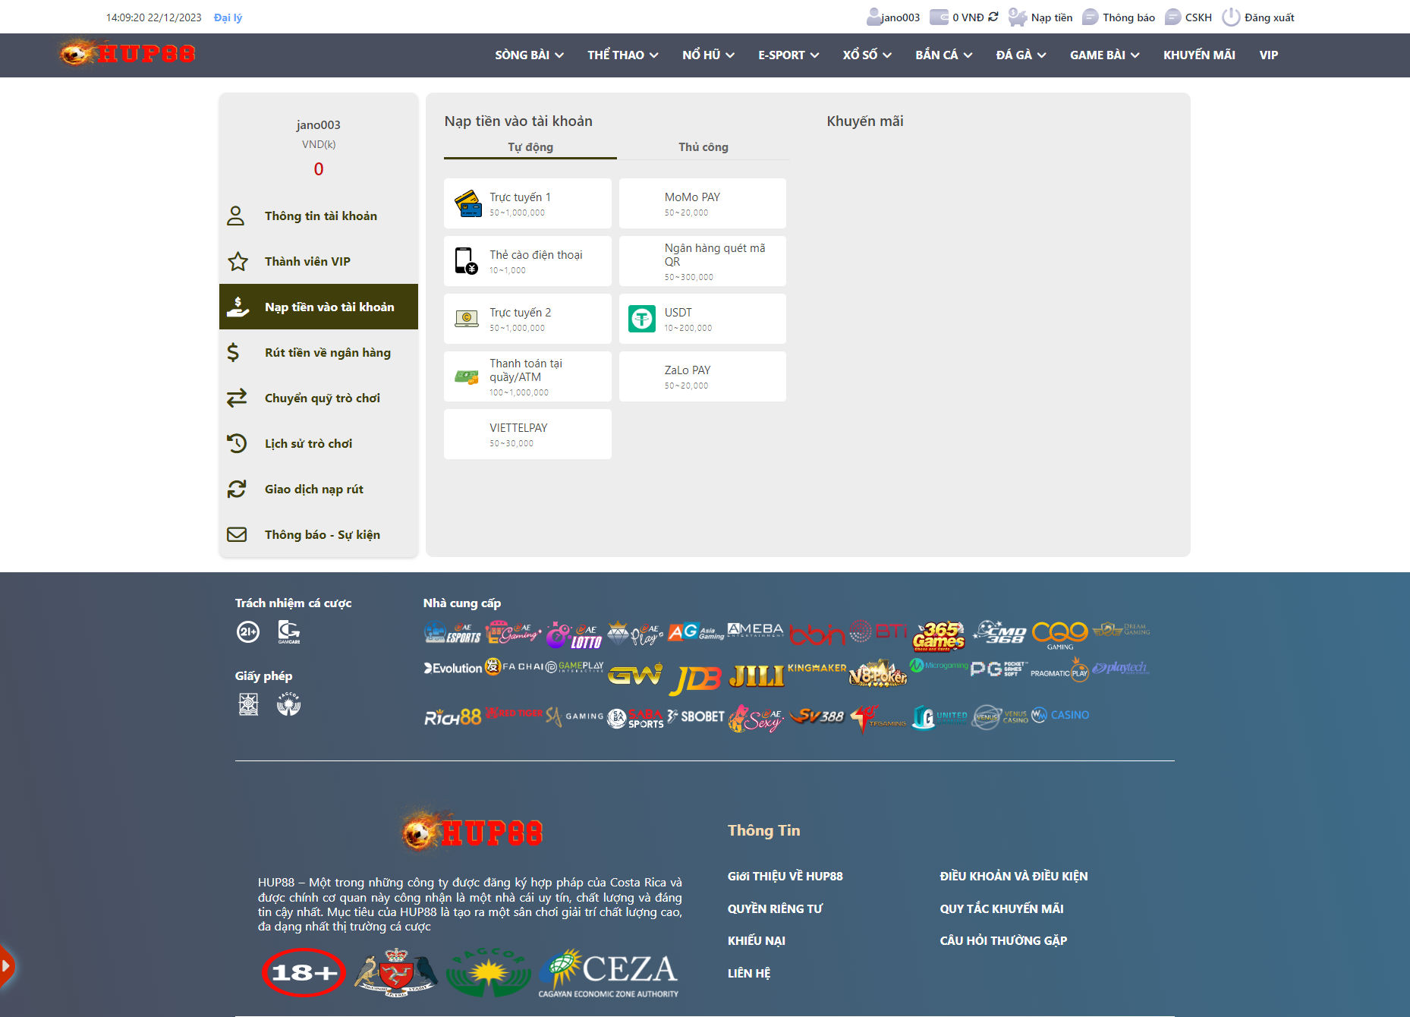
Task: Refresh the 0 VNĐ balance icon
Action: [993, 17]
